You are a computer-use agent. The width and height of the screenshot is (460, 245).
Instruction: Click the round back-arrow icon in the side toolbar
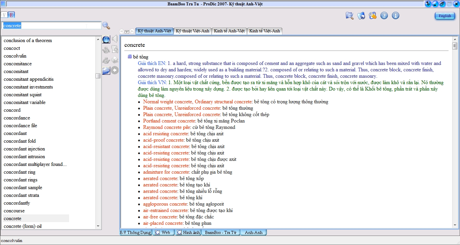[x=115, y=70]
